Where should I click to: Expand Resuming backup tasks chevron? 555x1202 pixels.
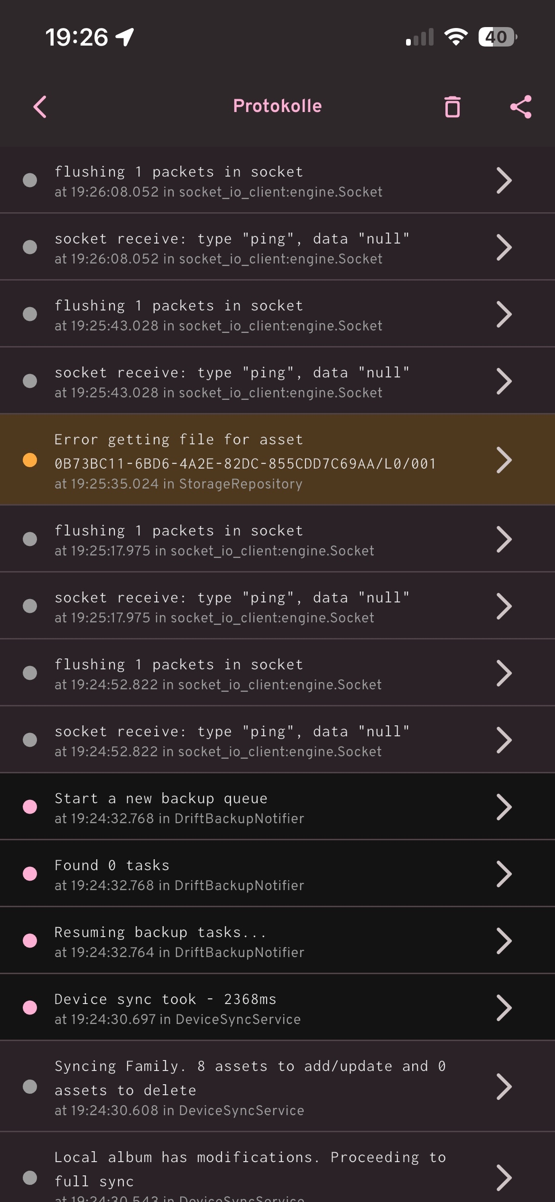pyautogui.click(x=504, y=941)
